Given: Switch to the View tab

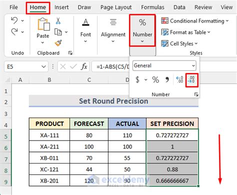Looking at the screenshot, I should pos(226,7).
